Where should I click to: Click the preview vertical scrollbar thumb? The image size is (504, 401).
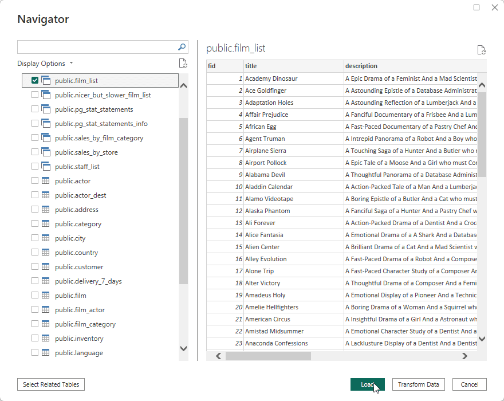click(x=482, y=135)
